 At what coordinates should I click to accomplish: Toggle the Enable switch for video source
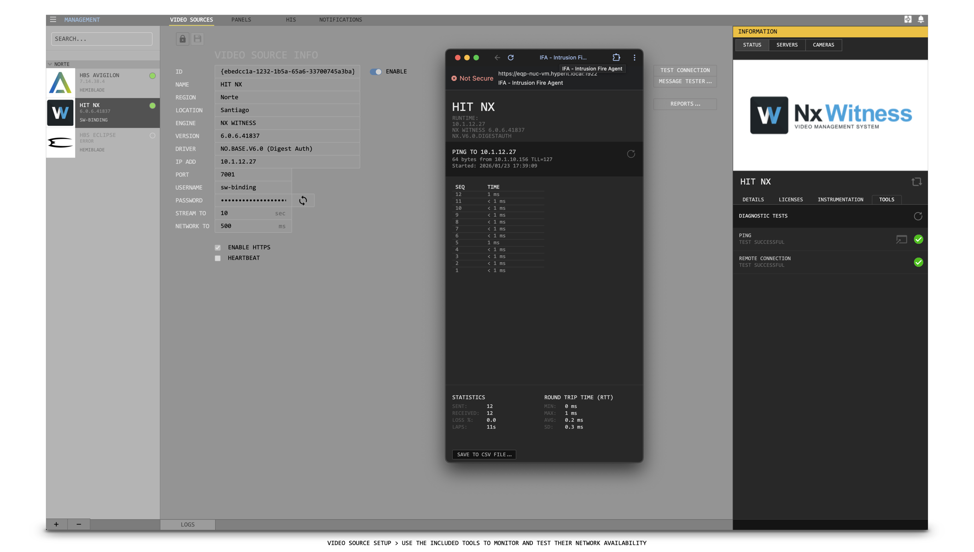(x=376, y=72)
